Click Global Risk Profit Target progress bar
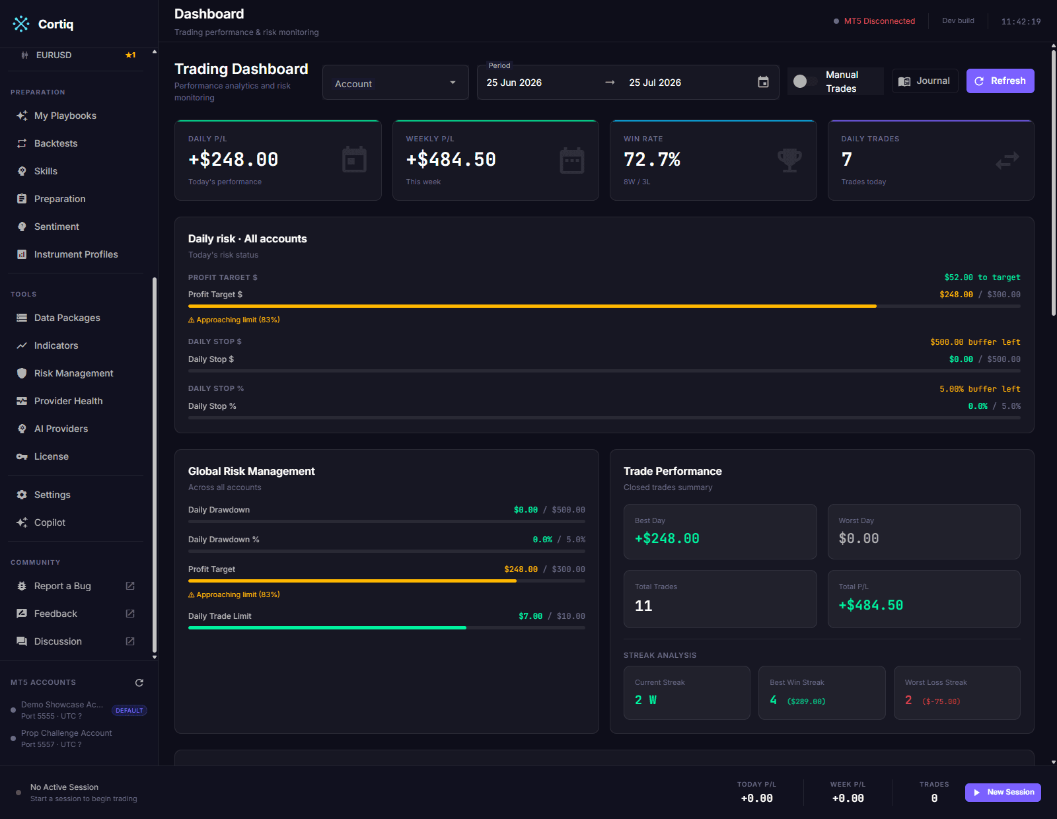Viewport: 1057px width, 819px height. point(386,581)
